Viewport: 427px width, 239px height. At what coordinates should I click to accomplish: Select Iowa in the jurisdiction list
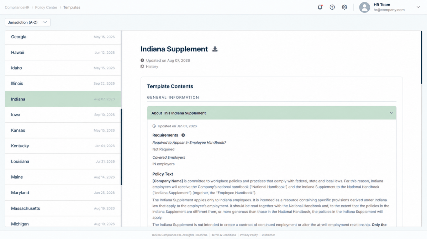[63, 115]
